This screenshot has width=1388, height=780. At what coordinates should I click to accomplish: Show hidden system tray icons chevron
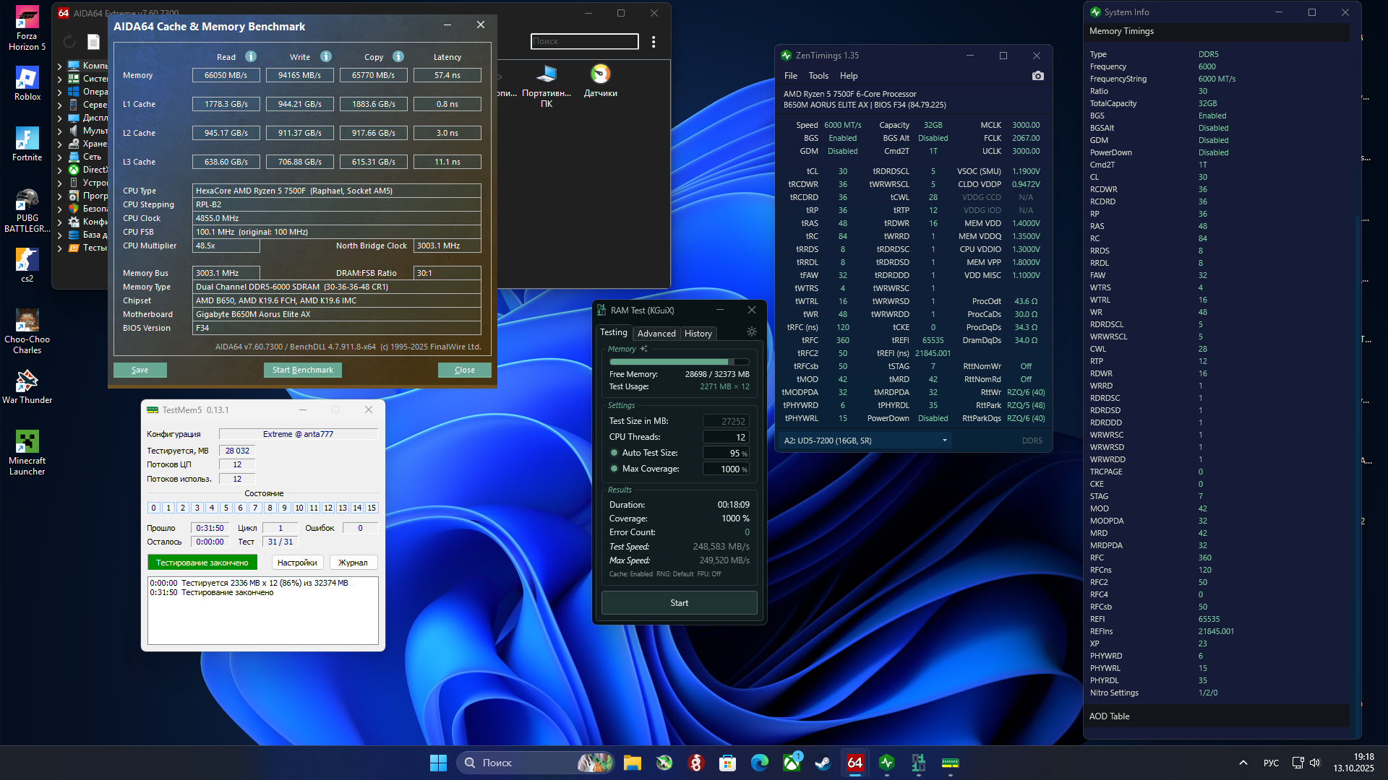click(1243, 763)
